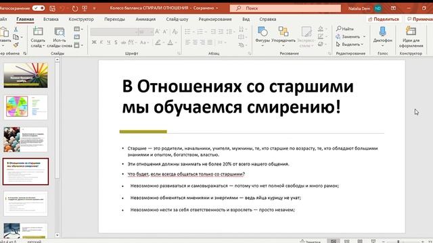The height and width of the screenshot is (243, 433).
Task: Click shape outline pen icon
Action: click(x=320, y=36)
